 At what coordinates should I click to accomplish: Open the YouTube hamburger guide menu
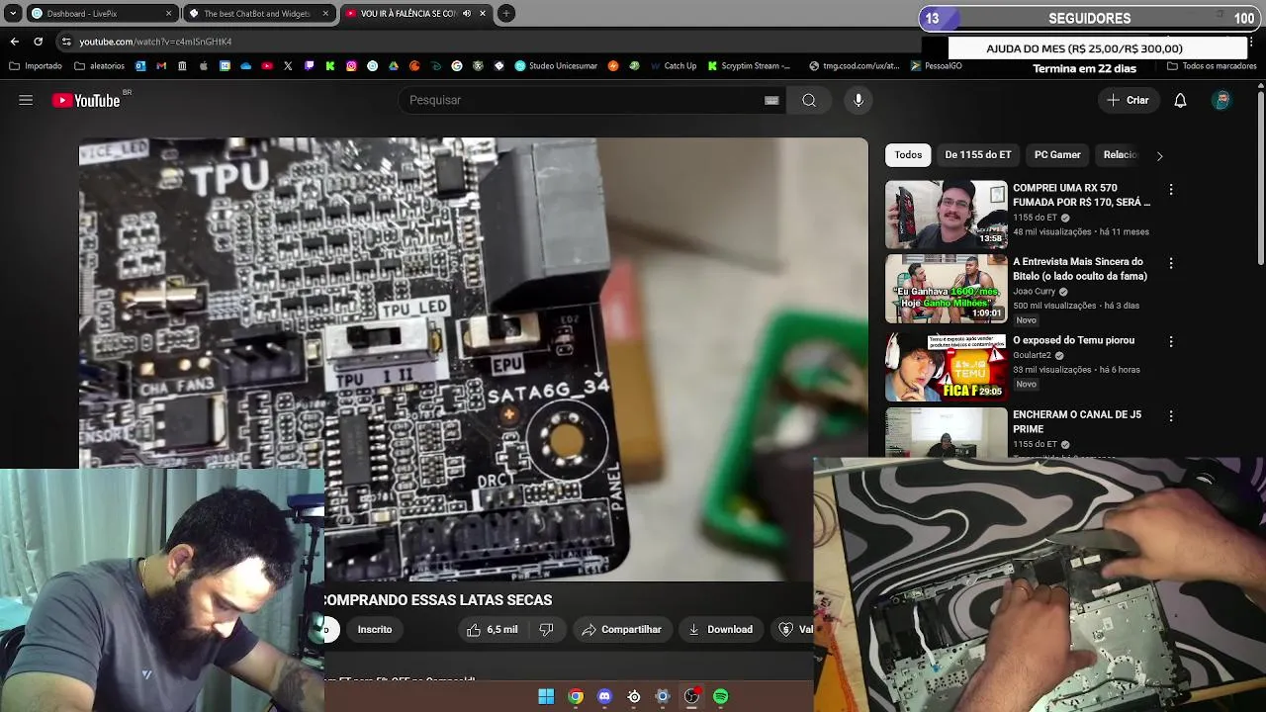pos(26,100)
